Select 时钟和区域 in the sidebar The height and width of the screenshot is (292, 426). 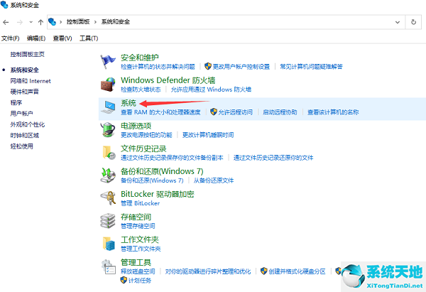point(24,136)
